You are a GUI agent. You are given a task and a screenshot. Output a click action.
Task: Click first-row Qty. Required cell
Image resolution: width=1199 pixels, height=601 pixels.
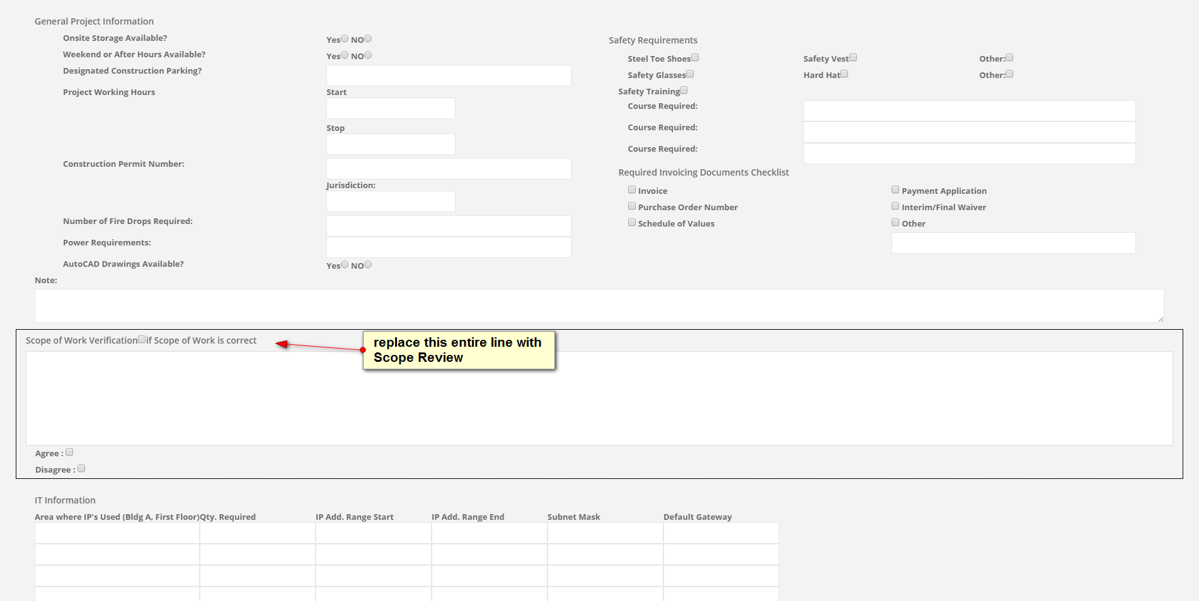(258, 533)
